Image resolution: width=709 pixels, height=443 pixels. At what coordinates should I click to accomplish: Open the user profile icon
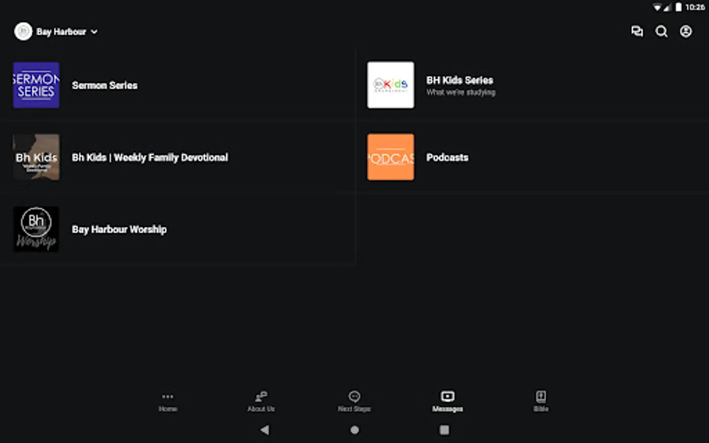click(686, 32)
